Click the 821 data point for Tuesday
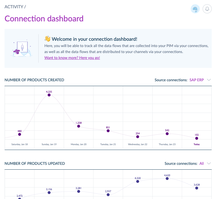This screenshot has height=199, width=216. (x=108, y=131)
